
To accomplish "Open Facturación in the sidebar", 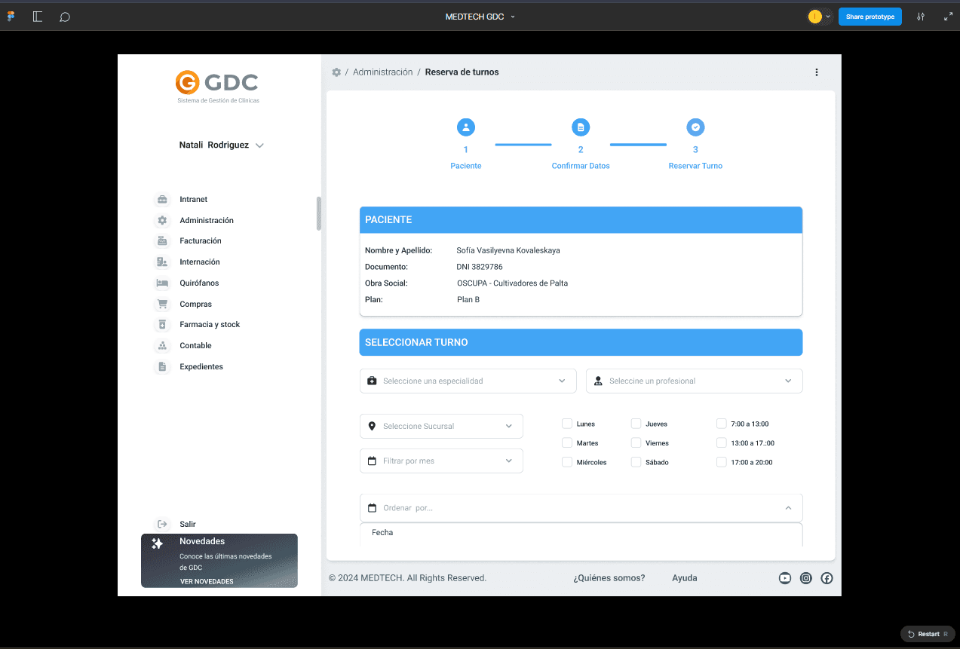I will coord(200,241).
